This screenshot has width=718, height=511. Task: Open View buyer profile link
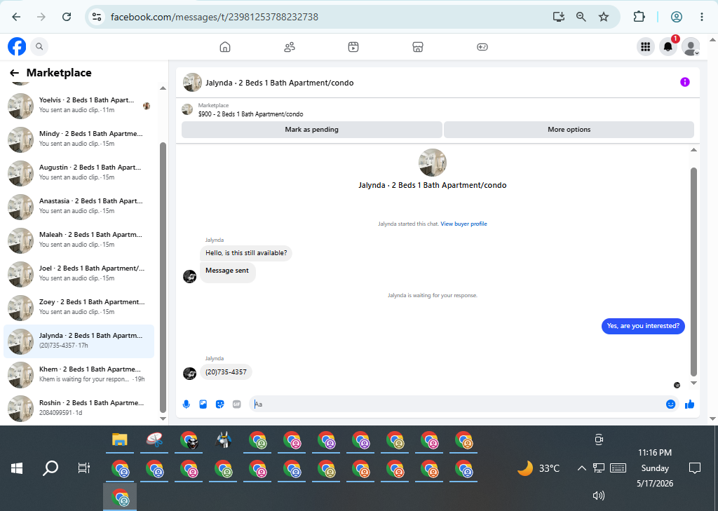point(463,224)
